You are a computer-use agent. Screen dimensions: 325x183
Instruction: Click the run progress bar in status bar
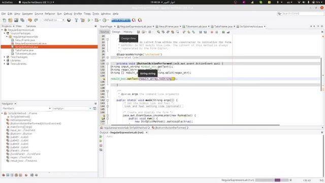(272, 180)
